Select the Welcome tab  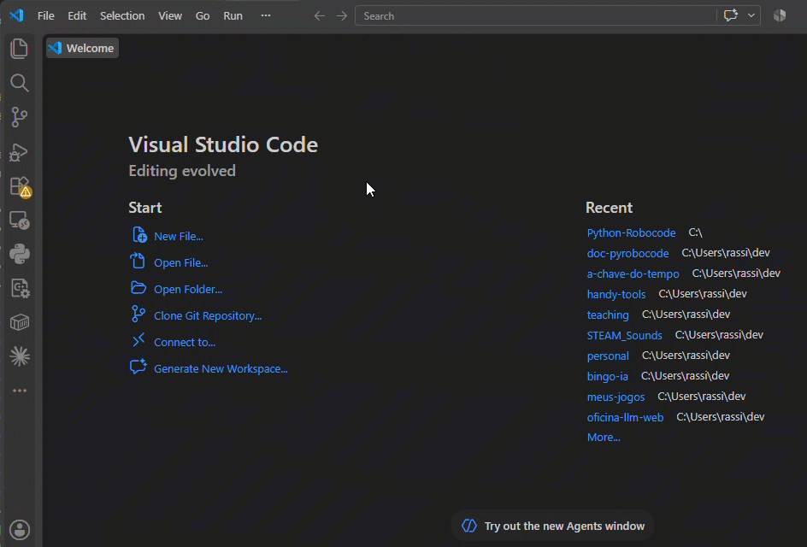82,48
